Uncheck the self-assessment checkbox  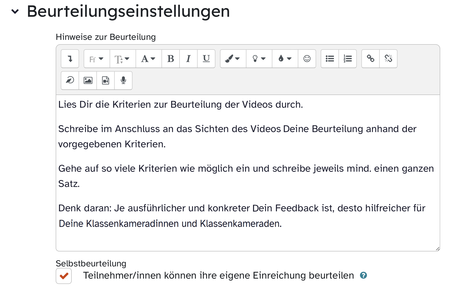point(64,276)
